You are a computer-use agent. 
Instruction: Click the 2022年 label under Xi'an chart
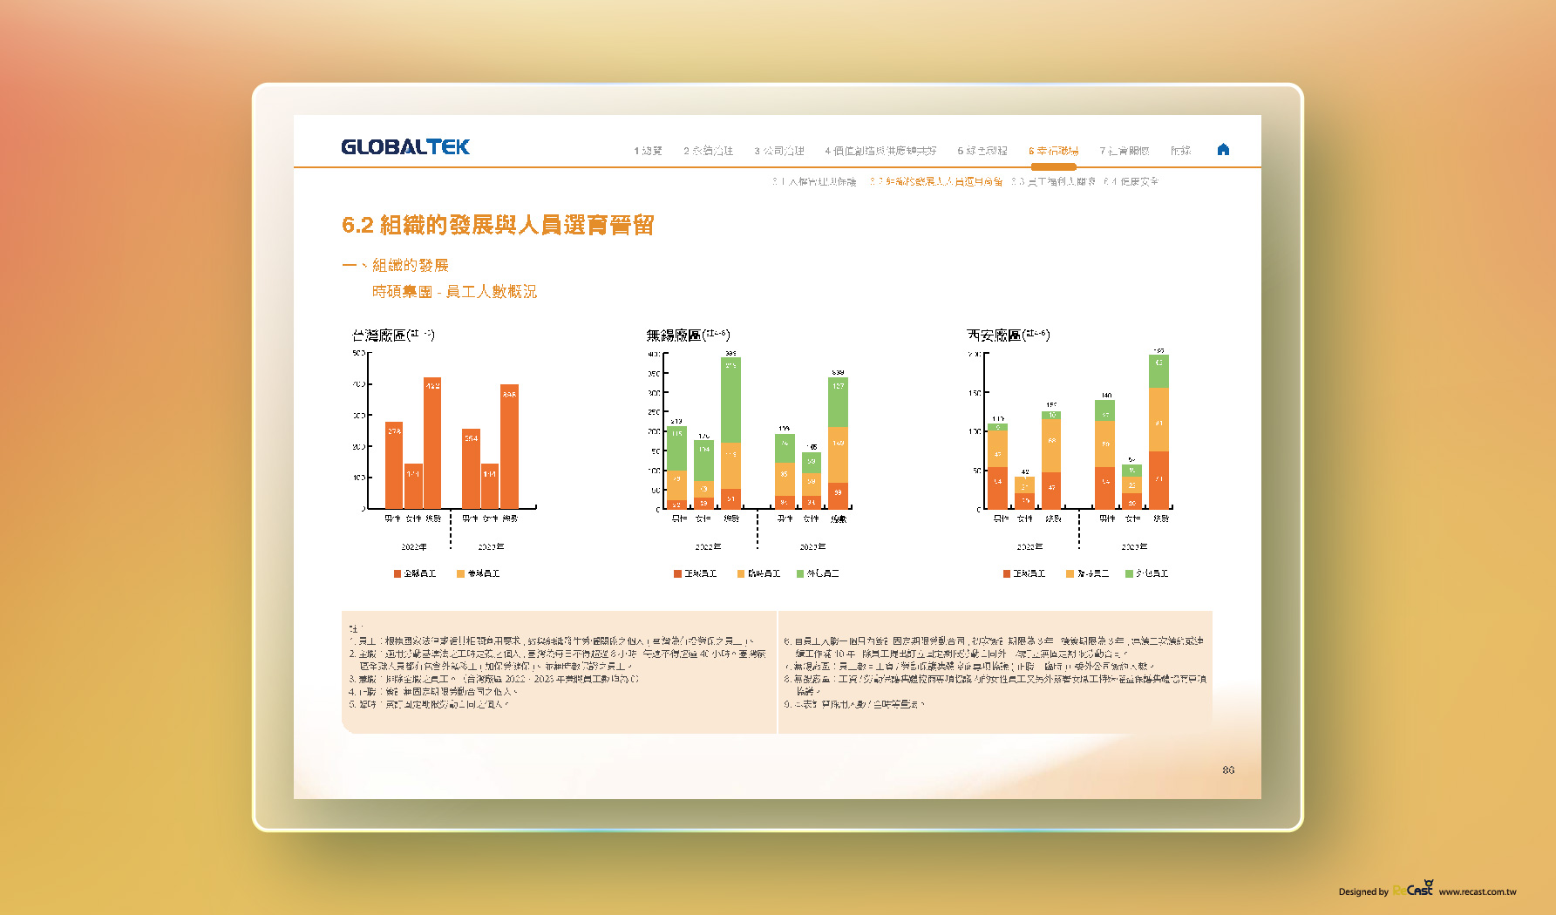(1029, 547)
